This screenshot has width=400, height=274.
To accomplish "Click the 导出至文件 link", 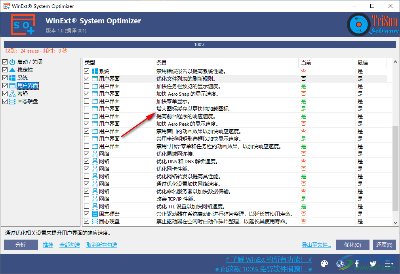I will click(x=316, y=245).
